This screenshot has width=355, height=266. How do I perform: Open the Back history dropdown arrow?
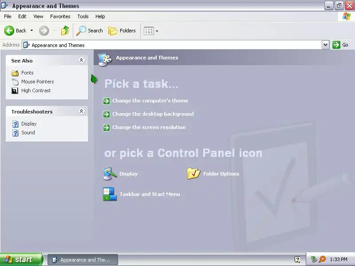point(32,31)
